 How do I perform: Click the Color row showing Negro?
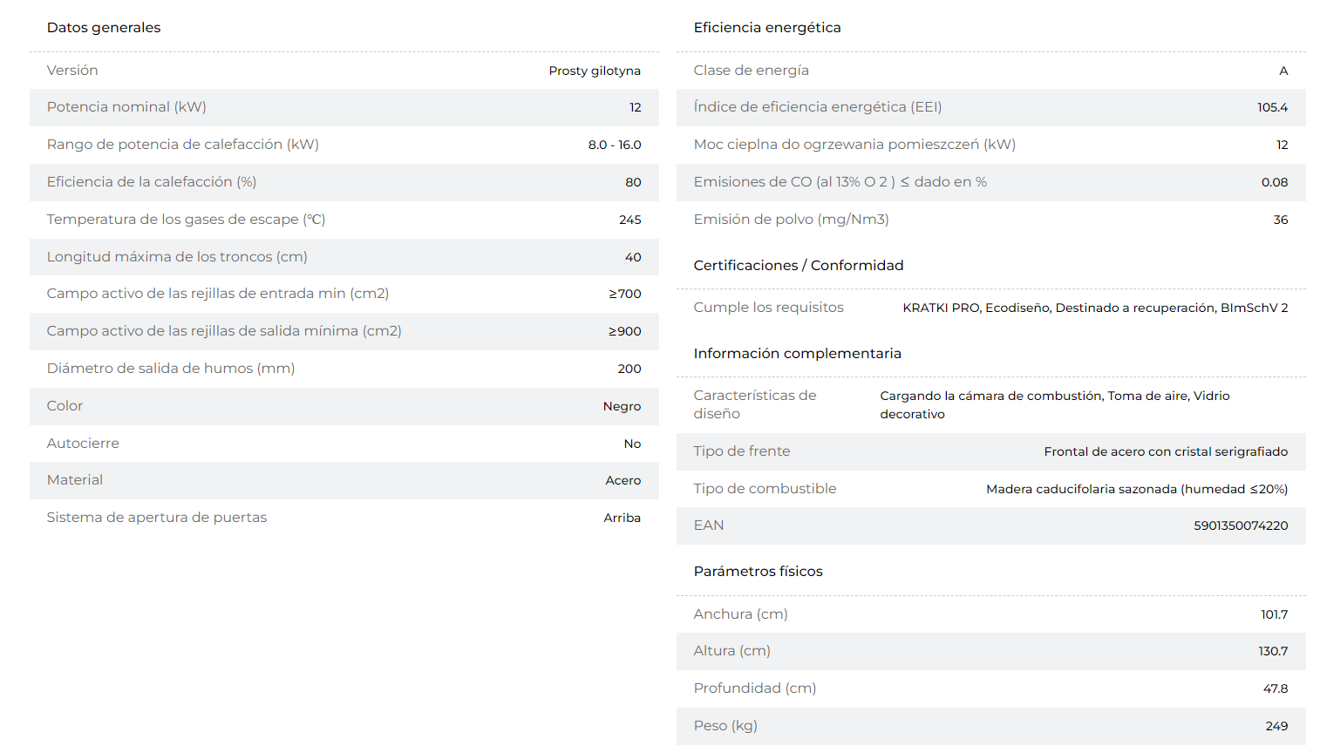click(344, 406)
